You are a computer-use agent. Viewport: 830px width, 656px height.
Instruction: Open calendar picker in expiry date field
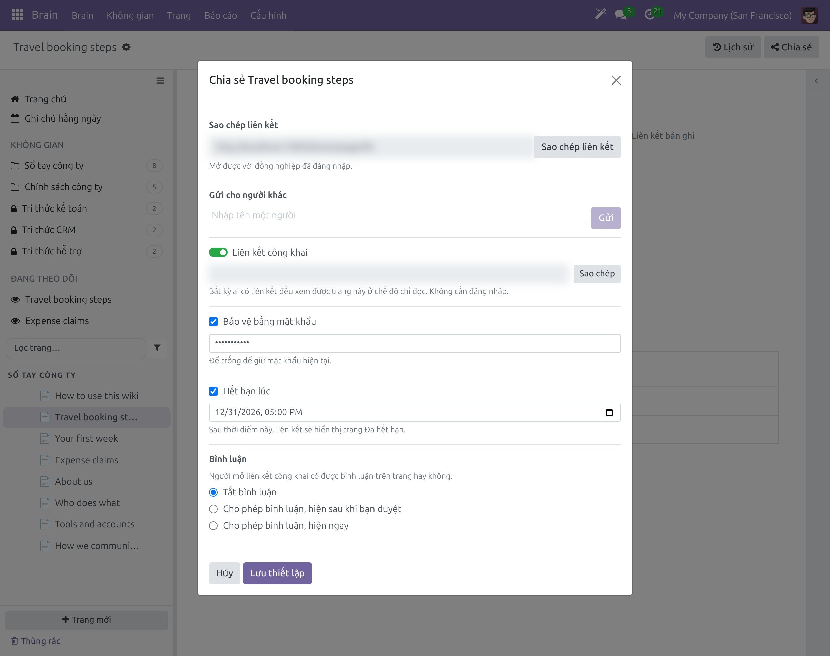(x=609, y=412)
